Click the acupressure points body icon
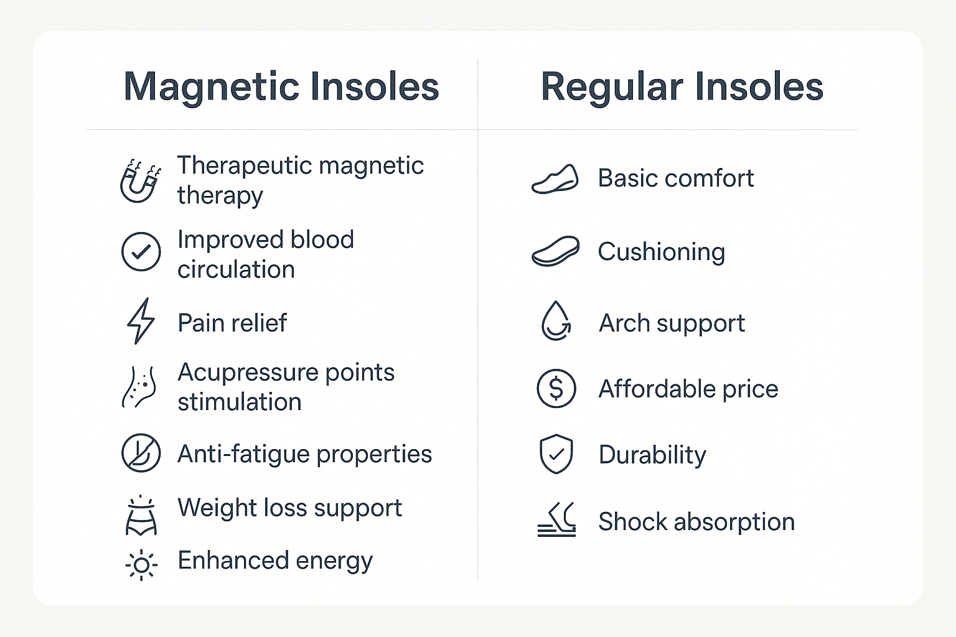 138,388
